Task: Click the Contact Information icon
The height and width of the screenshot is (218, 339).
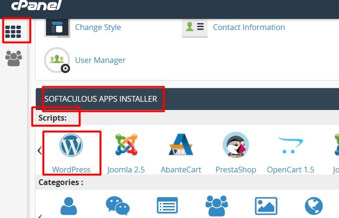Action: 195,28
